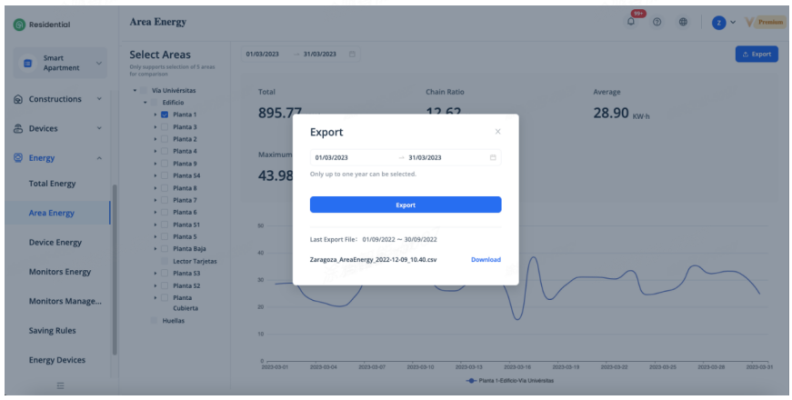Click the user avatar icon
Image resolution: width=792 pixels, height=400 pixels.
click(x=718, y=23)
